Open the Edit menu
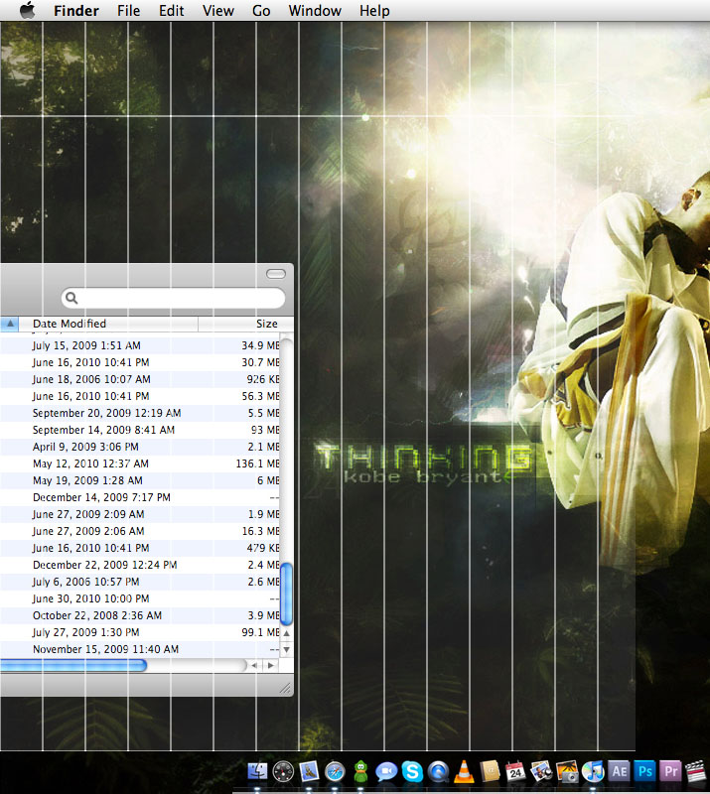The height and width of the screenshot is (794, 710). [x=171, y=11]
